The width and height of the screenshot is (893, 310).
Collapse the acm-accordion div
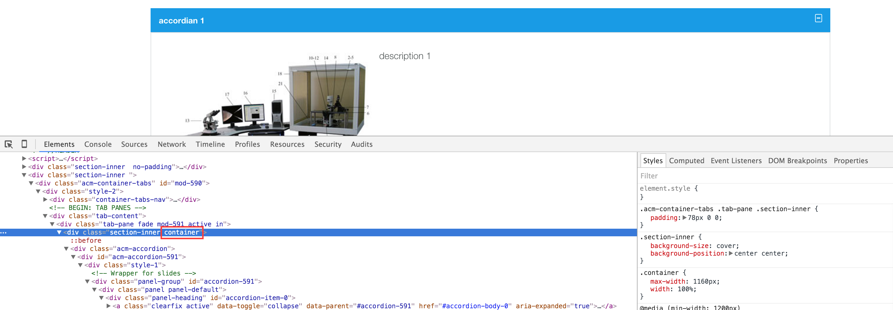point(66,249)
